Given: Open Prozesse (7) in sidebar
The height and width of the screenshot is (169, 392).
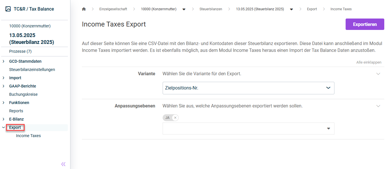Looking at the screenshot, I should click(20, 51).
